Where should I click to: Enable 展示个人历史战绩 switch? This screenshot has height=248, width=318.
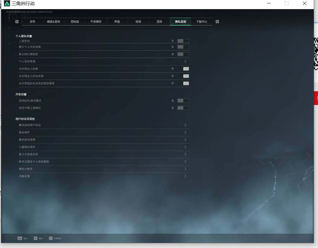point(183,47)
